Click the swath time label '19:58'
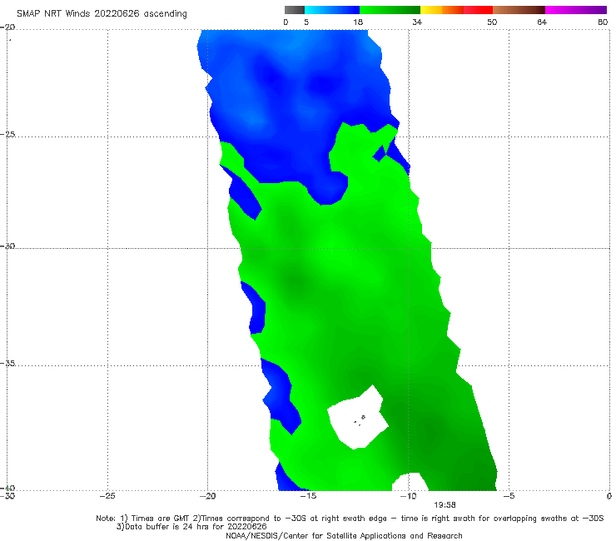Viewport: 616px width, 541px height. click(x=445, y=505)
